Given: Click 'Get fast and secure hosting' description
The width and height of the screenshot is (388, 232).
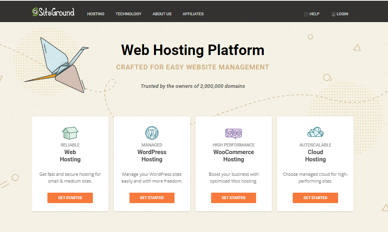Looking at the screenshot, I should (70, 178).
